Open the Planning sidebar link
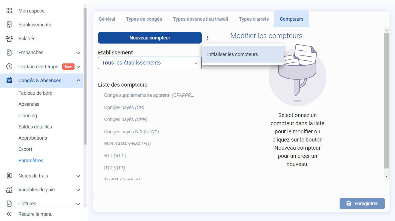Image resolution: width=395 pixels, height=221 pixels. tap(28, 115)
